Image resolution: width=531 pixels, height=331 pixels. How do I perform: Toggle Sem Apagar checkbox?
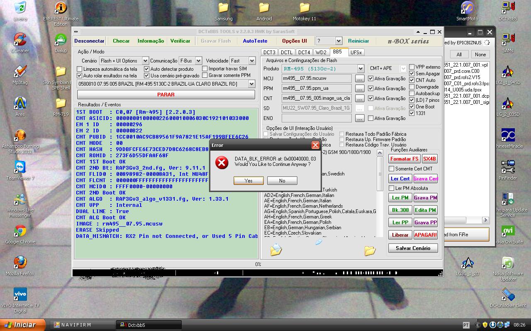coord(412,74)
